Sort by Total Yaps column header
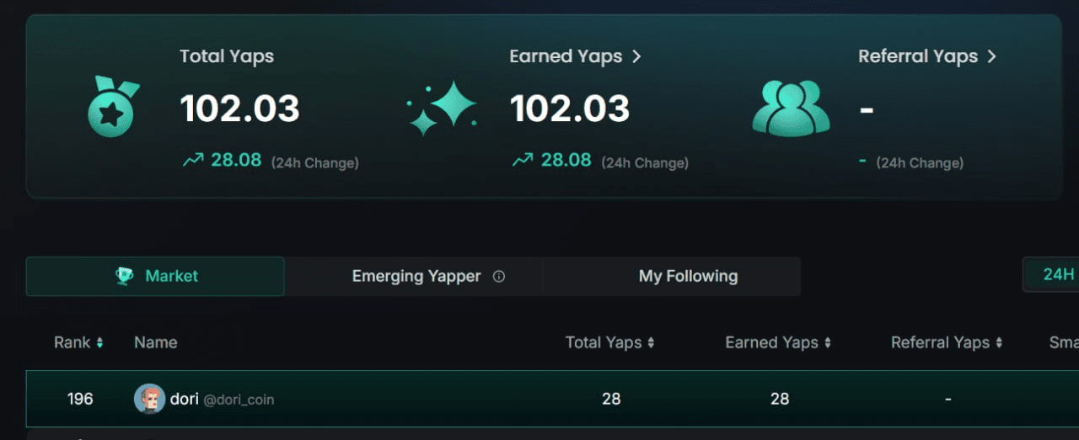 point(609,342)
